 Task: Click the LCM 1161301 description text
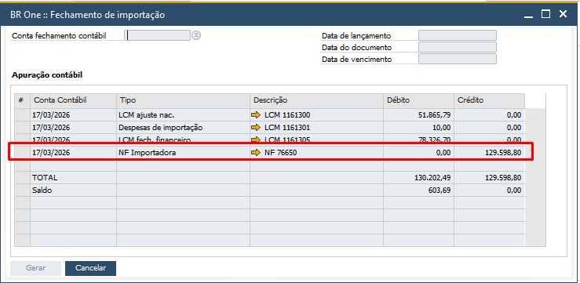point(287,128)
